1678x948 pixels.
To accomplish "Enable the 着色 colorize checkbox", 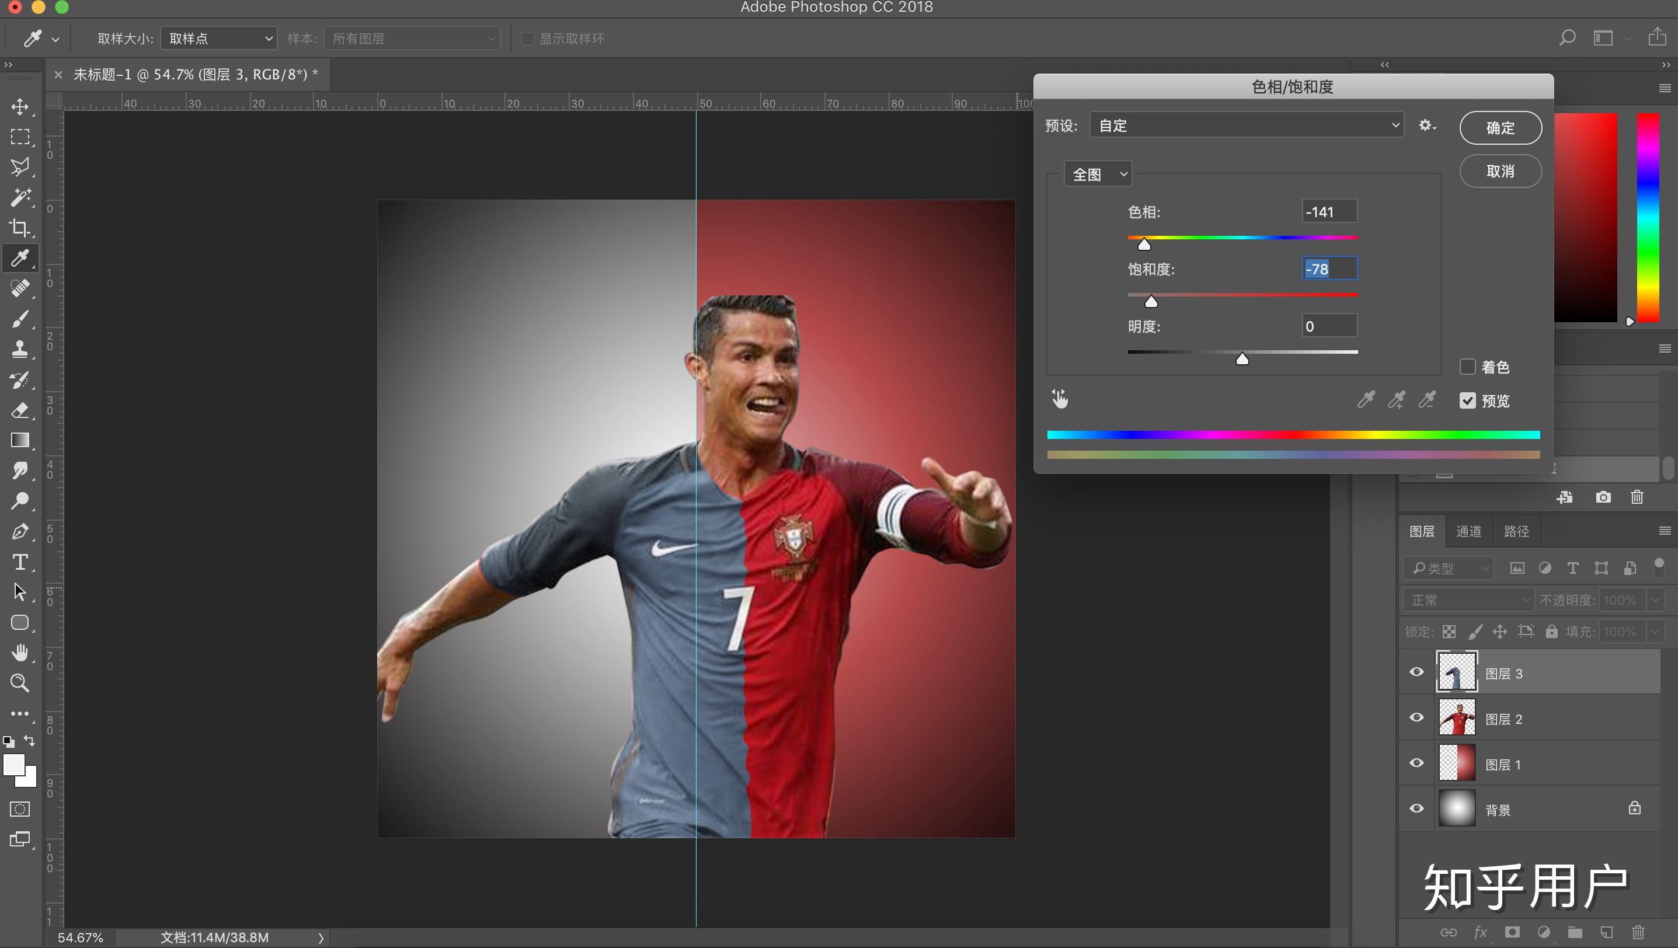I will (1468, 367).
